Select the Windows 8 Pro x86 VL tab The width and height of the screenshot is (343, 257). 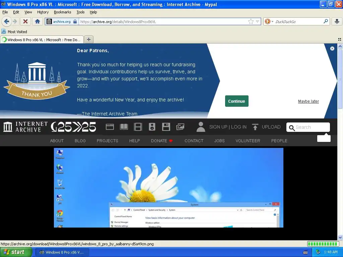pyautogui.click(x=42, y=39)
